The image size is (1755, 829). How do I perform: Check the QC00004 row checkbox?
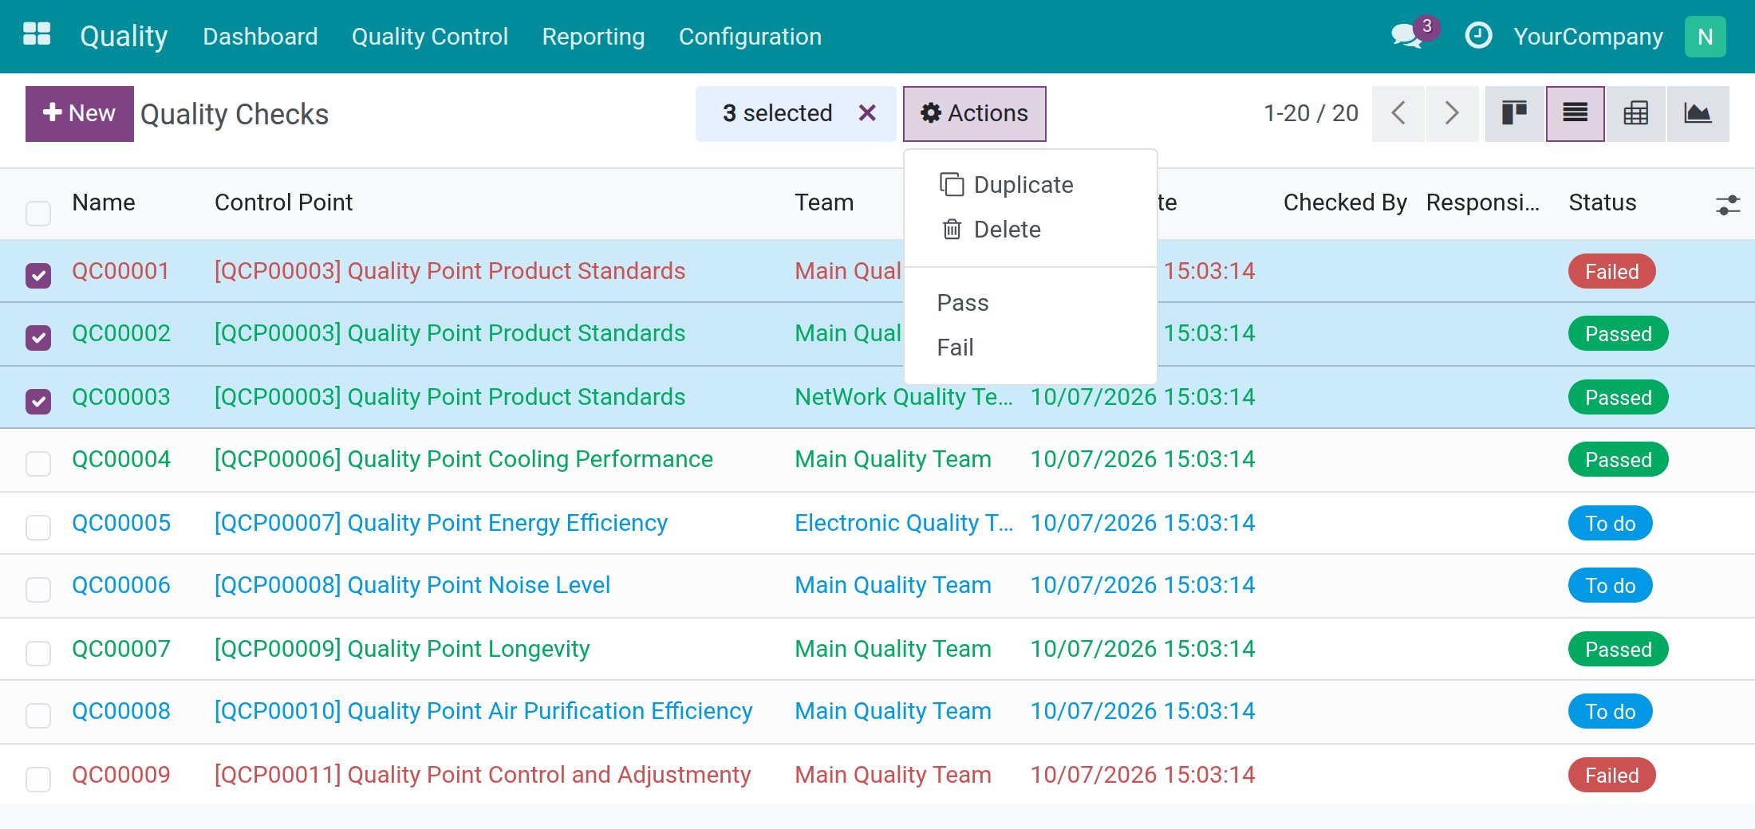point(38,463)
